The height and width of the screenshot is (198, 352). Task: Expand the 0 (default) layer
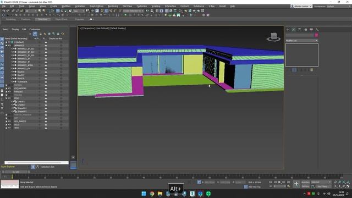(6, 42)
